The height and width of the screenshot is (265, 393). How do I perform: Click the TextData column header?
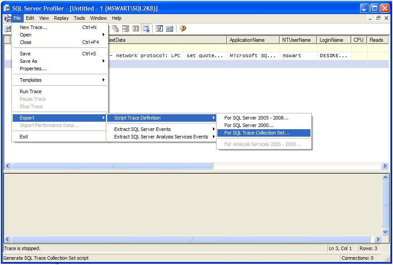pyautogui.click(x=167, y=40)
